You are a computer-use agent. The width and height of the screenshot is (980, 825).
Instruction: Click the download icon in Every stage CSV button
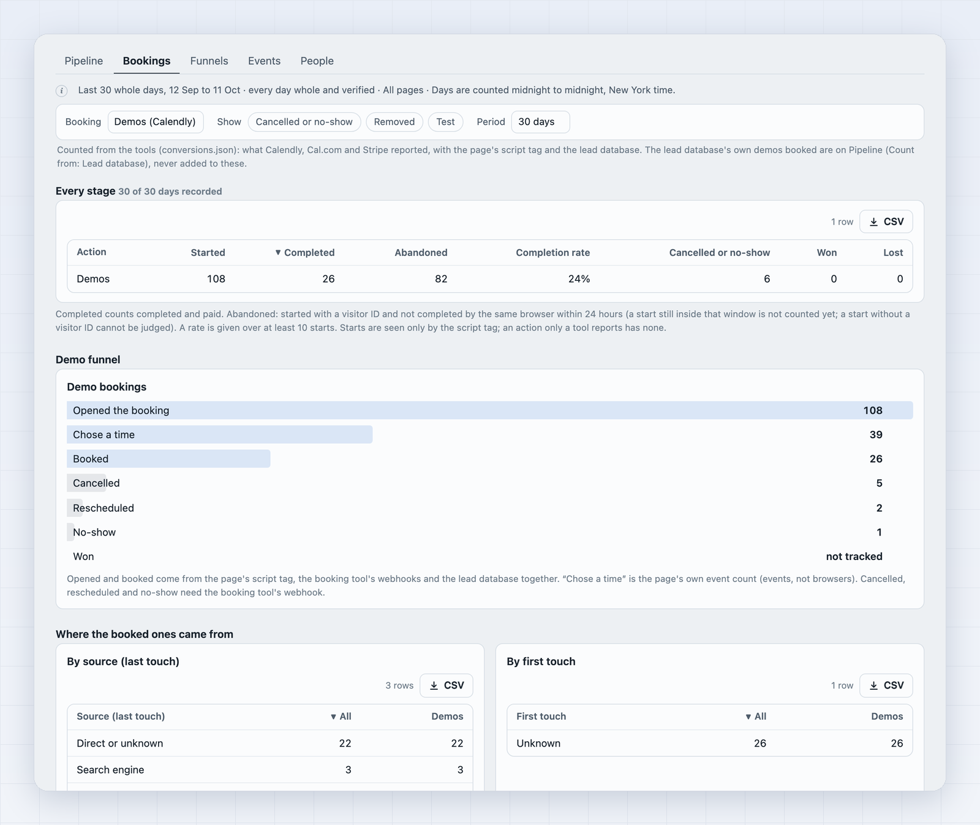[874, 222]
